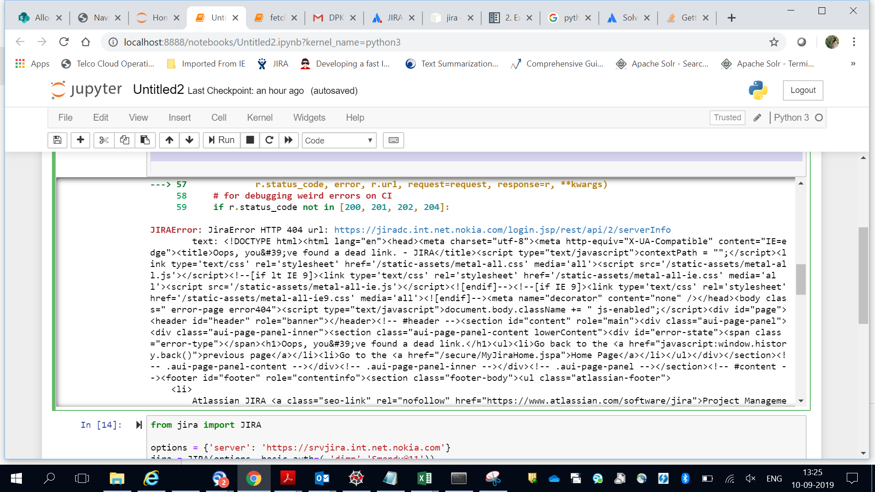
Task: Open Outlook from the taskbar
Action: 322,478
